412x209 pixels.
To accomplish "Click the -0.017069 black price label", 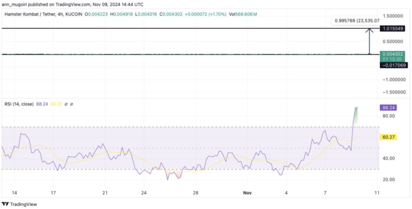I will coord(393,65).
